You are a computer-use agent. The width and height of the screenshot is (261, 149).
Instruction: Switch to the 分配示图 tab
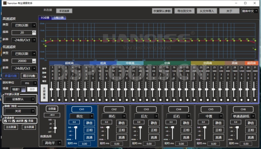click(x=59, y=18)
